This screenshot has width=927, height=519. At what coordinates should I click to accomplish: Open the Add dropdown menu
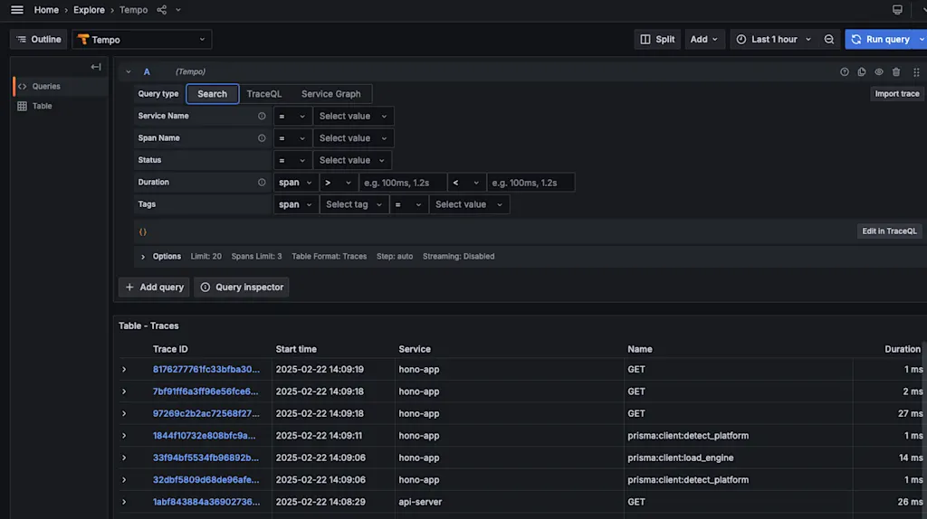point(704,39)
